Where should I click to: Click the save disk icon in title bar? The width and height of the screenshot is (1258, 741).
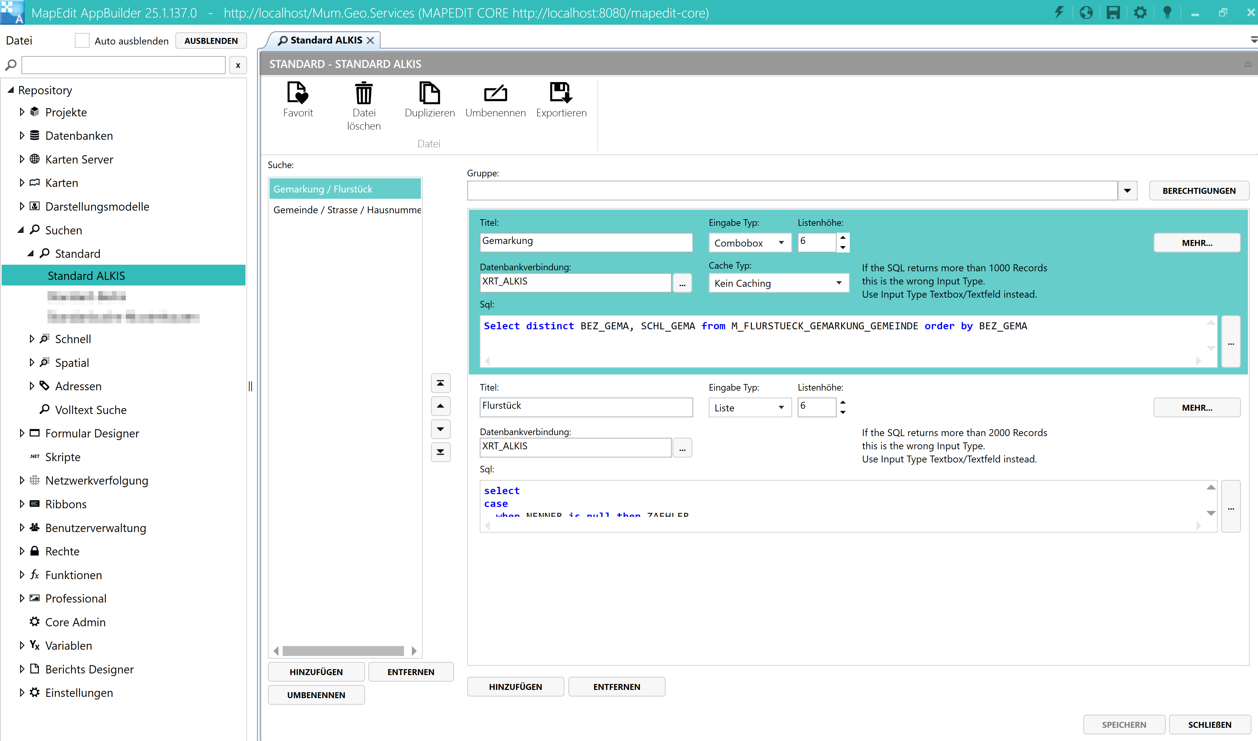[x=1113, y=13]
